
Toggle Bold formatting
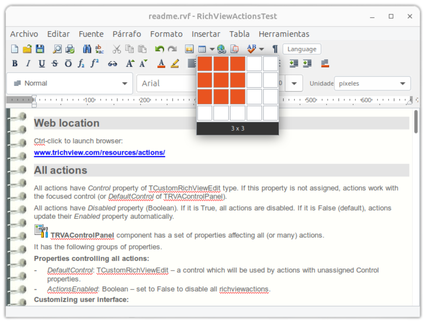[x=15, y=64]
